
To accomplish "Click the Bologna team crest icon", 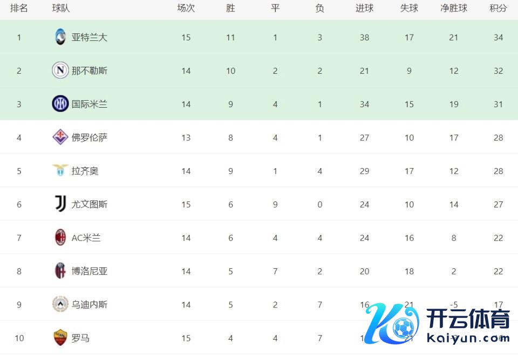I will [x=60, y=271].
